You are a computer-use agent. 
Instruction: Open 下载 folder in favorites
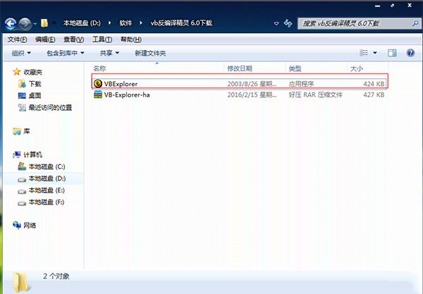click(34, 83)
